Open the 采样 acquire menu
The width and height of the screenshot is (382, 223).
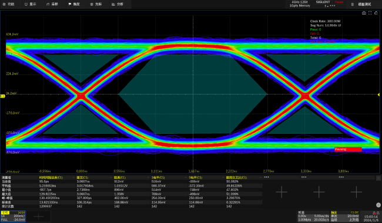pos(52,4)
